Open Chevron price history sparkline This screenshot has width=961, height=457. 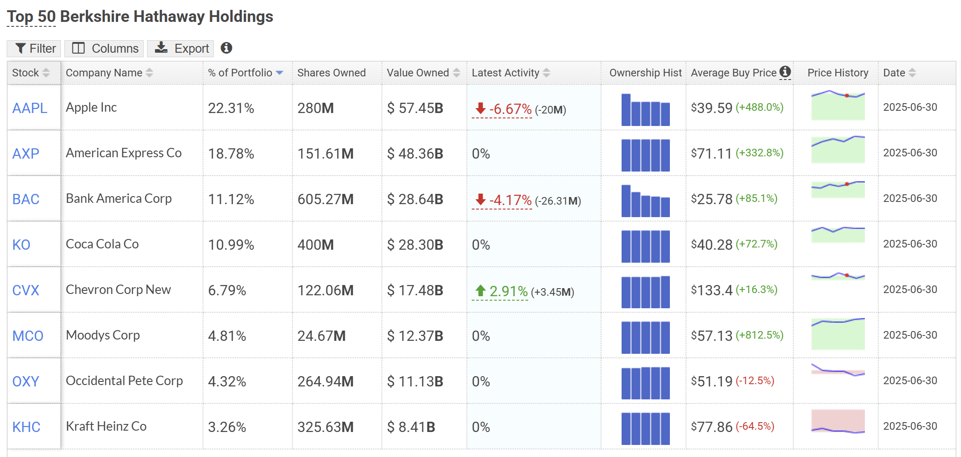click(838, 276)
